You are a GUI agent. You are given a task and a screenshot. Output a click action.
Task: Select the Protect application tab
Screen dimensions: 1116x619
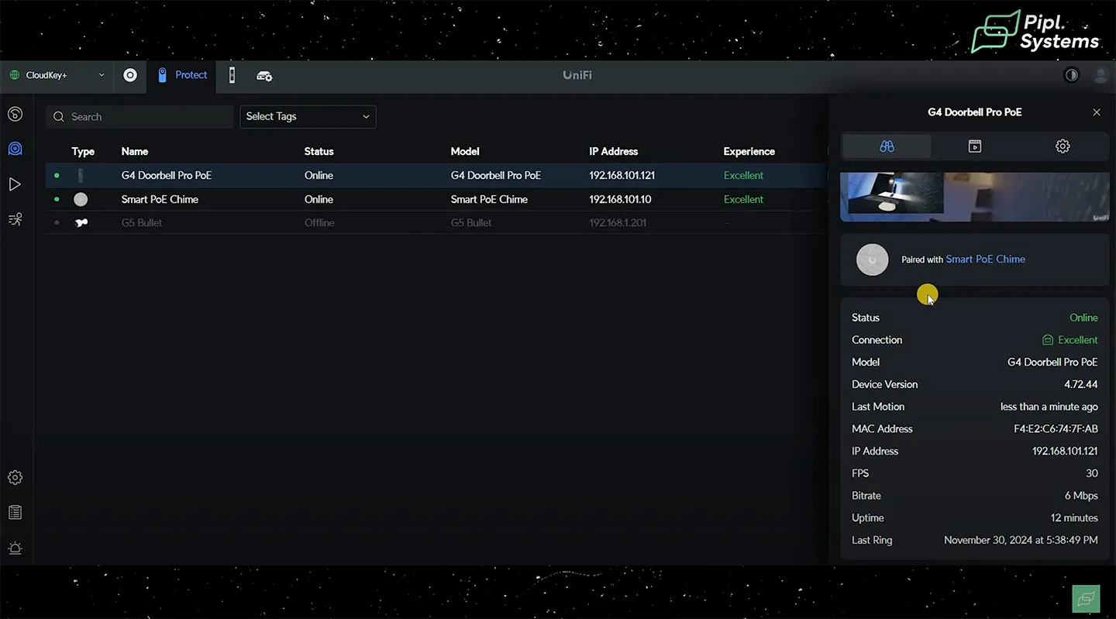181,75
